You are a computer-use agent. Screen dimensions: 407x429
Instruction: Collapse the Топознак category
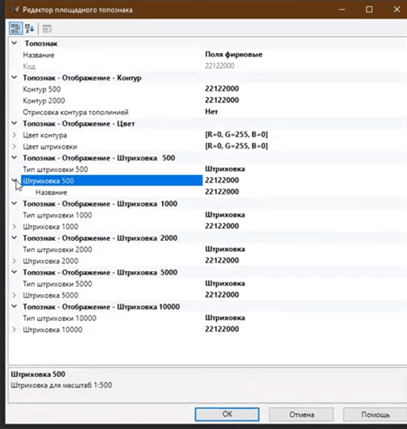[14, 43]
